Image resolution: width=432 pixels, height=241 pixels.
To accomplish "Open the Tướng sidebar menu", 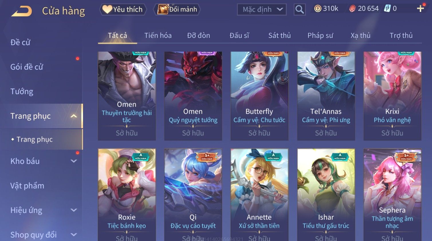I will point(22,92).
